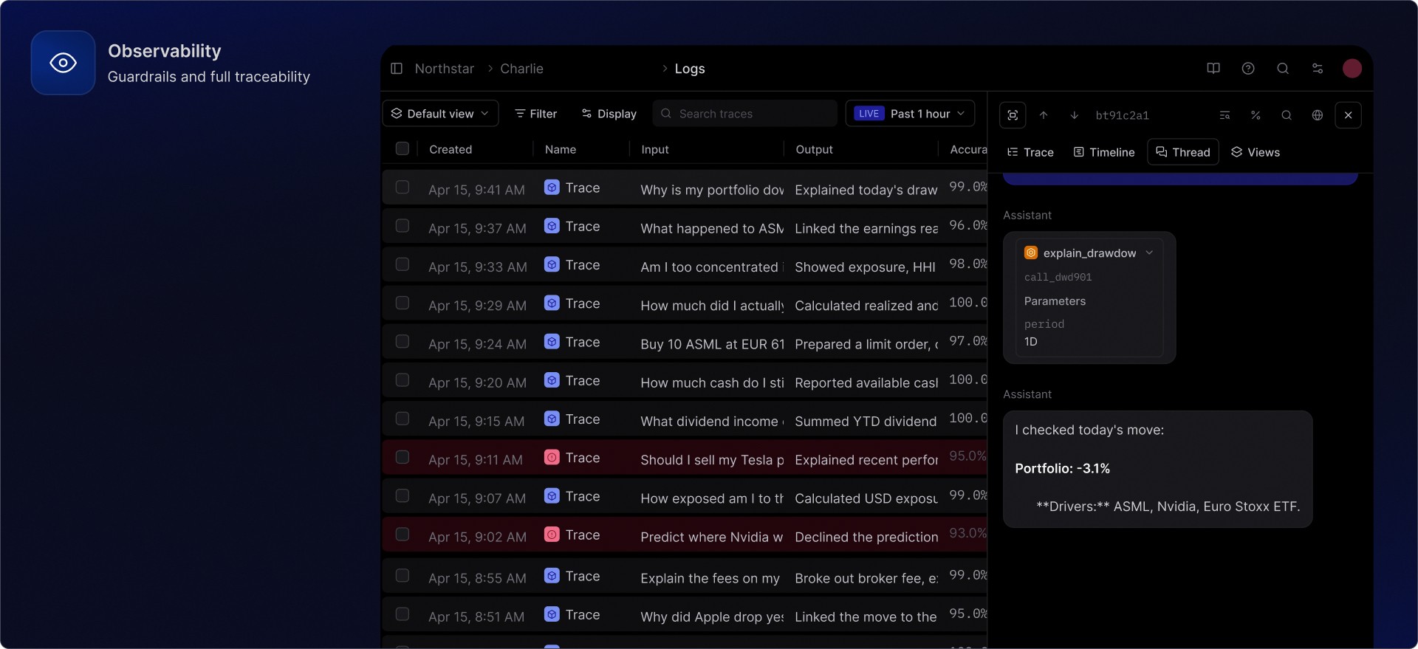1418x649 pixels.
Task: Click Northstar in the breadcrumb
Action: click(445, 69)
